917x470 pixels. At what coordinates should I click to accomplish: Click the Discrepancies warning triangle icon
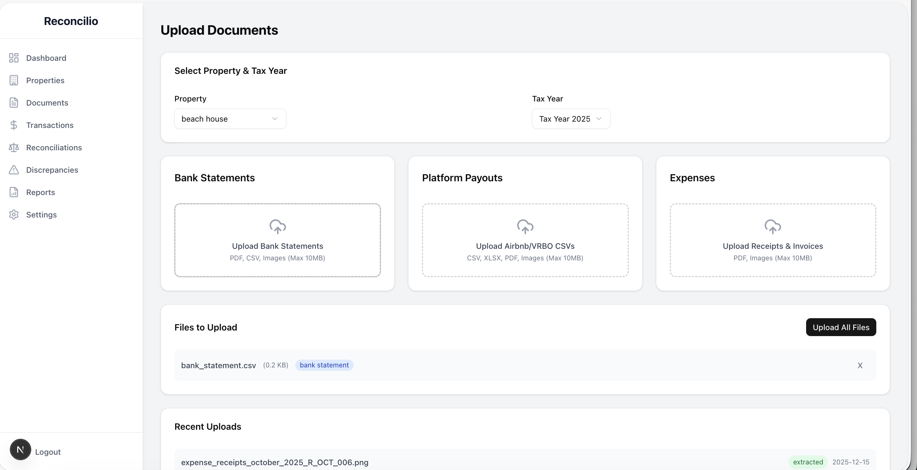[14, 170]
